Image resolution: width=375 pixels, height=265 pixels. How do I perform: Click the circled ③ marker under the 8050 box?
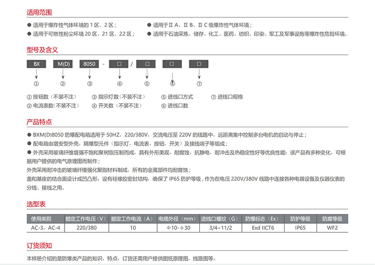[x=90, y=84]
